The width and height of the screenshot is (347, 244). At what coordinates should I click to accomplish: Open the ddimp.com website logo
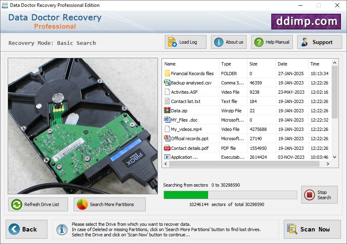click(306, 21)
